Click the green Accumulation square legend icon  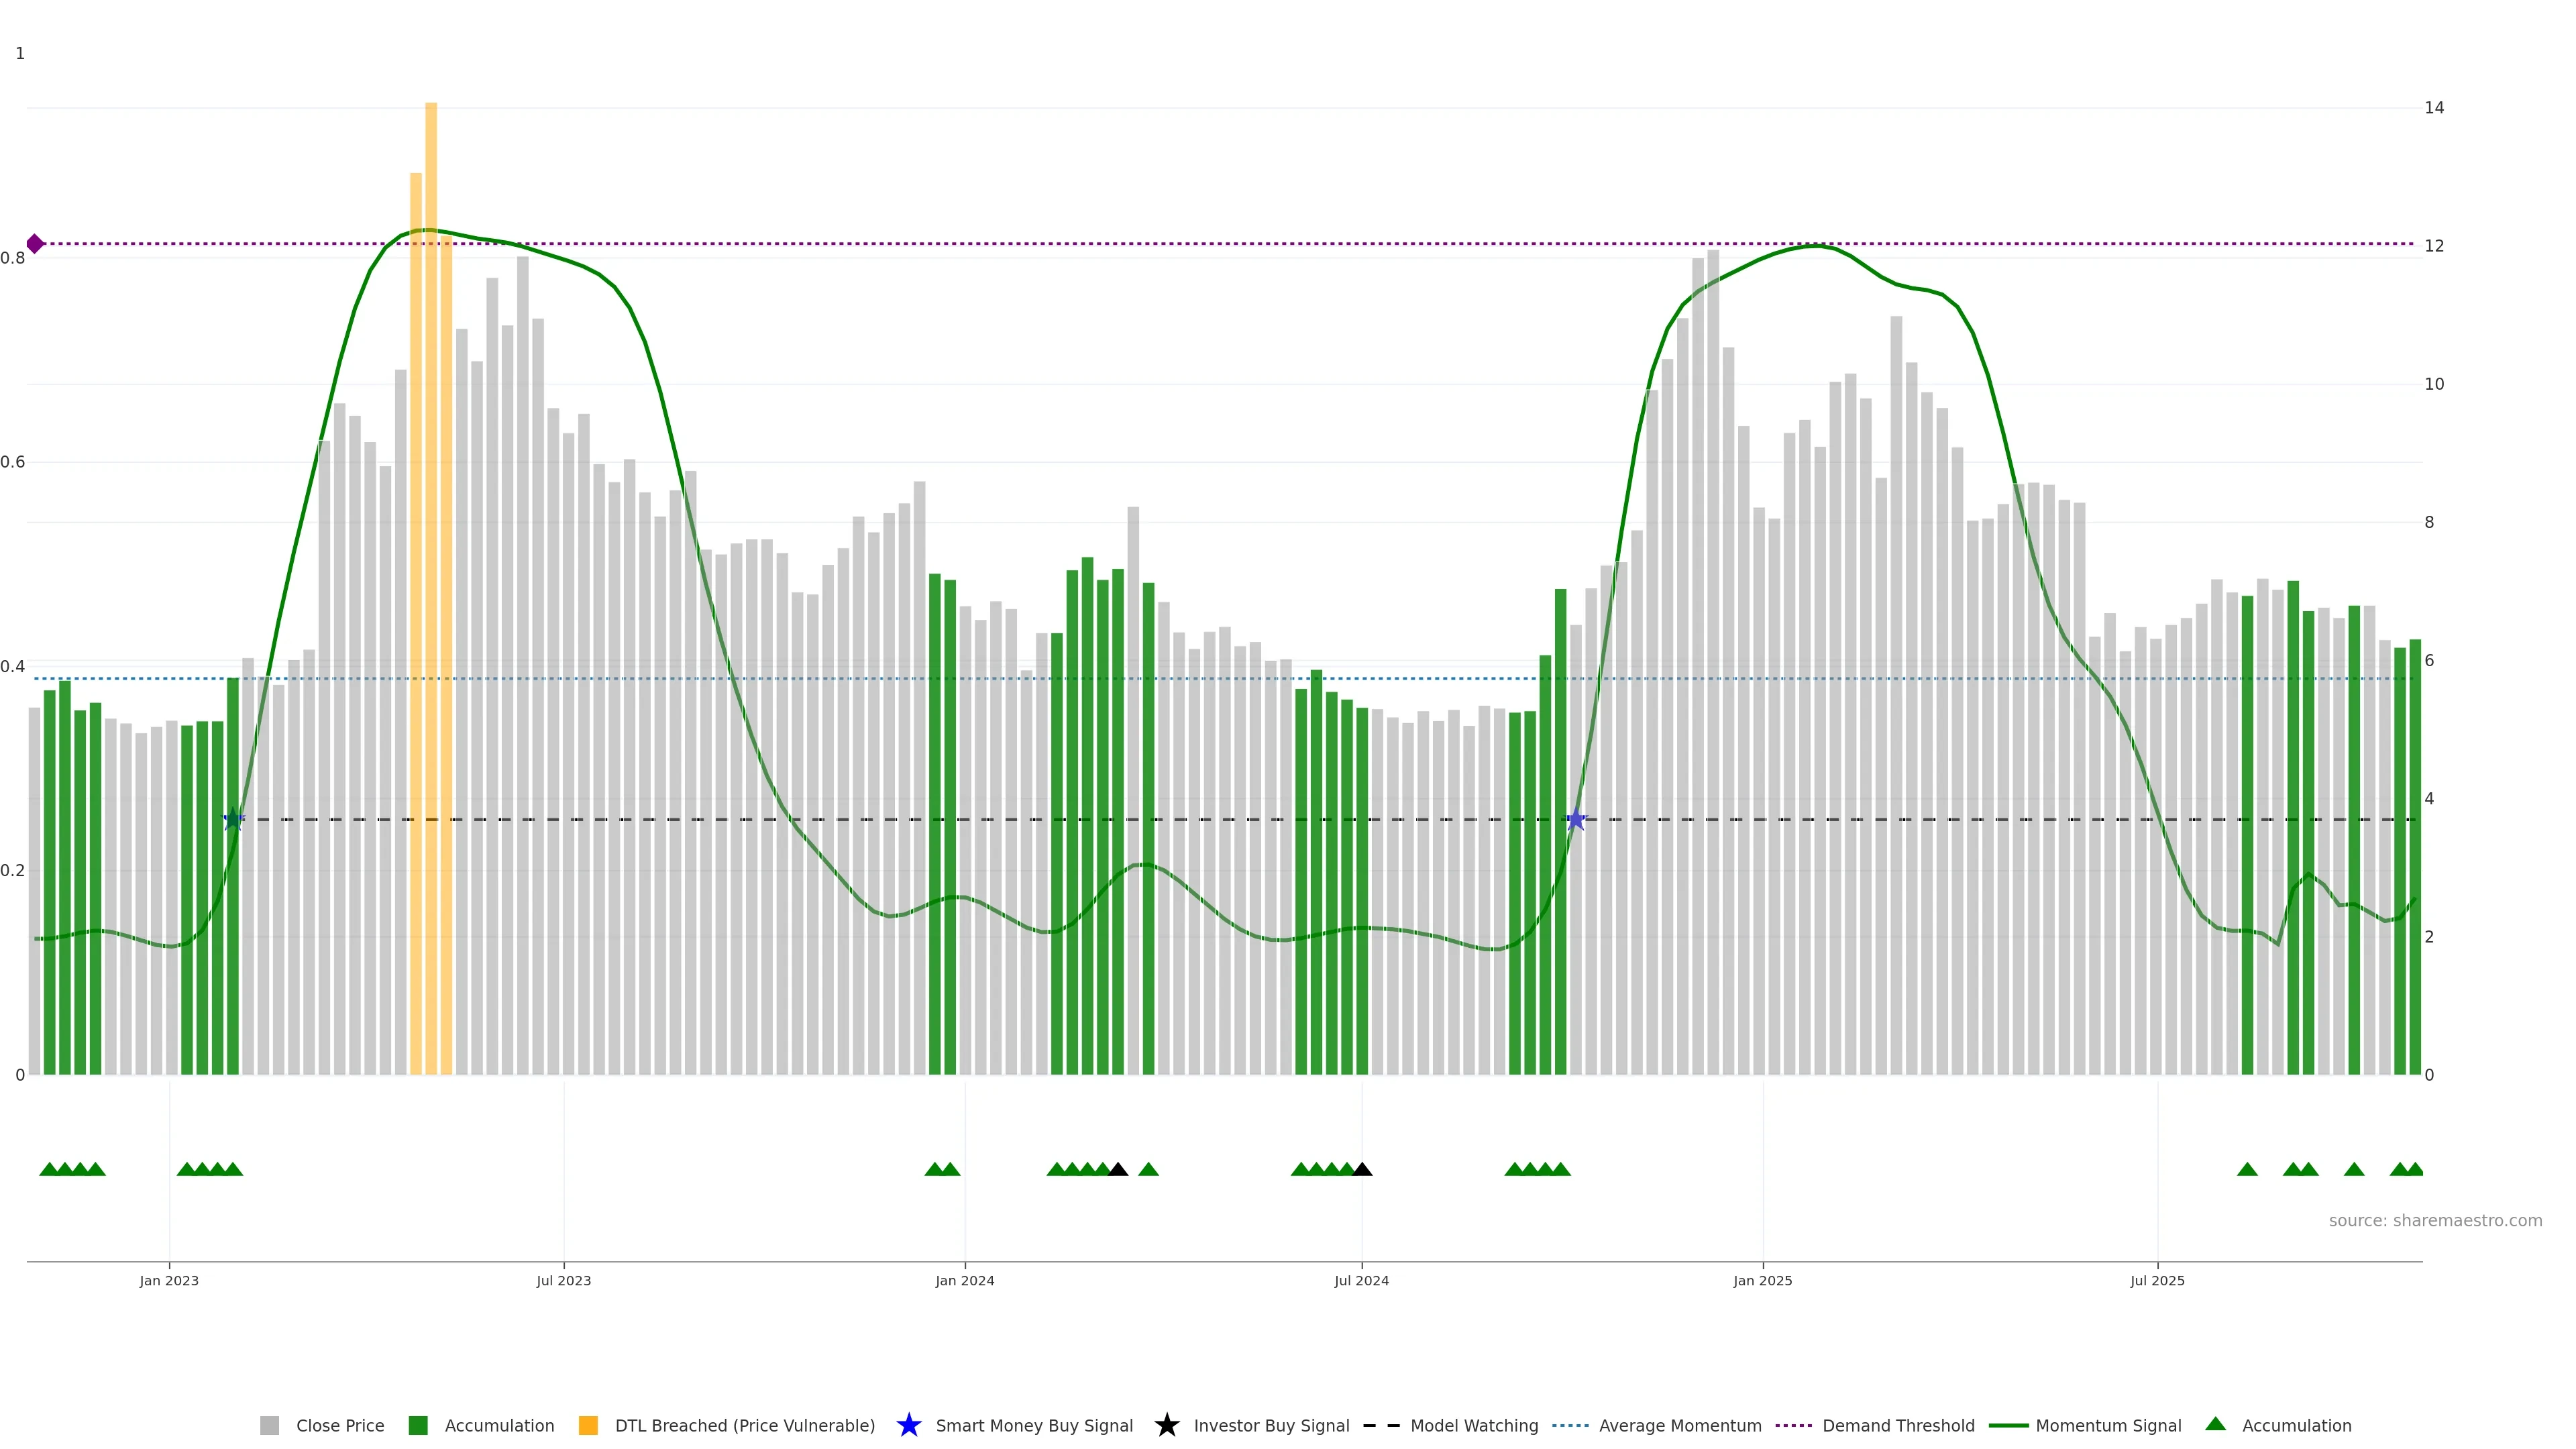click(x=418, y=1425)
